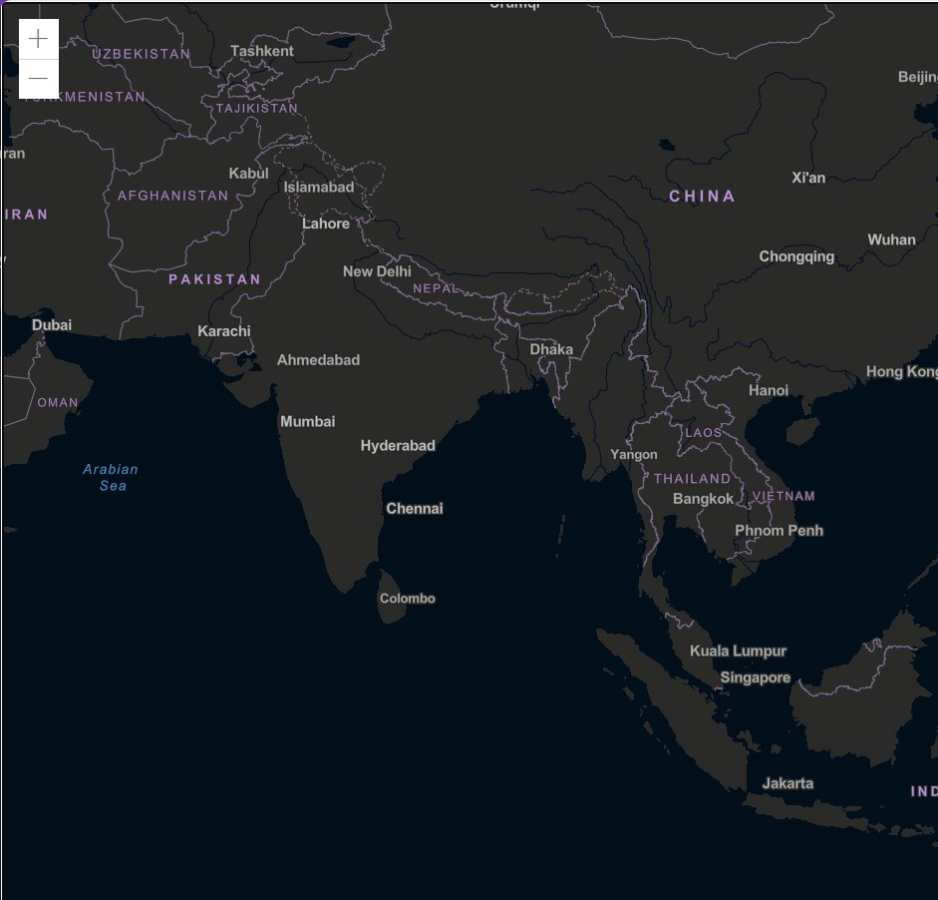Select Colombo on the map
Screen dimensions: 938x900
(x=407, y=599)
